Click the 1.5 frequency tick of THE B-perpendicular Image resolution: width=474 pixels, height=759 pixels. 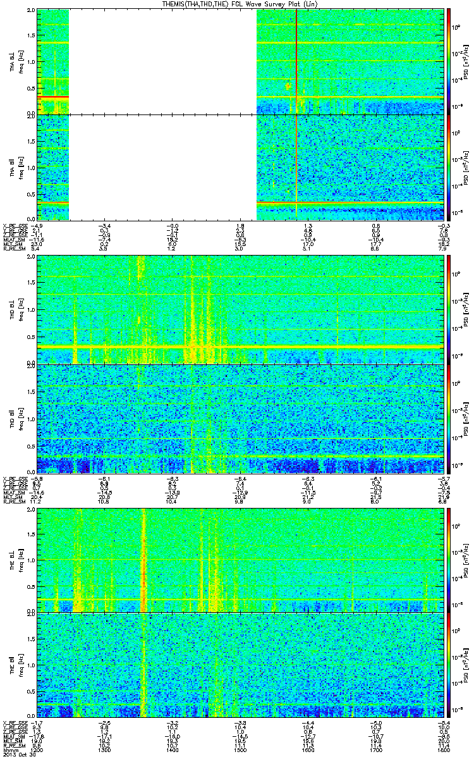(x=31, y=535)
